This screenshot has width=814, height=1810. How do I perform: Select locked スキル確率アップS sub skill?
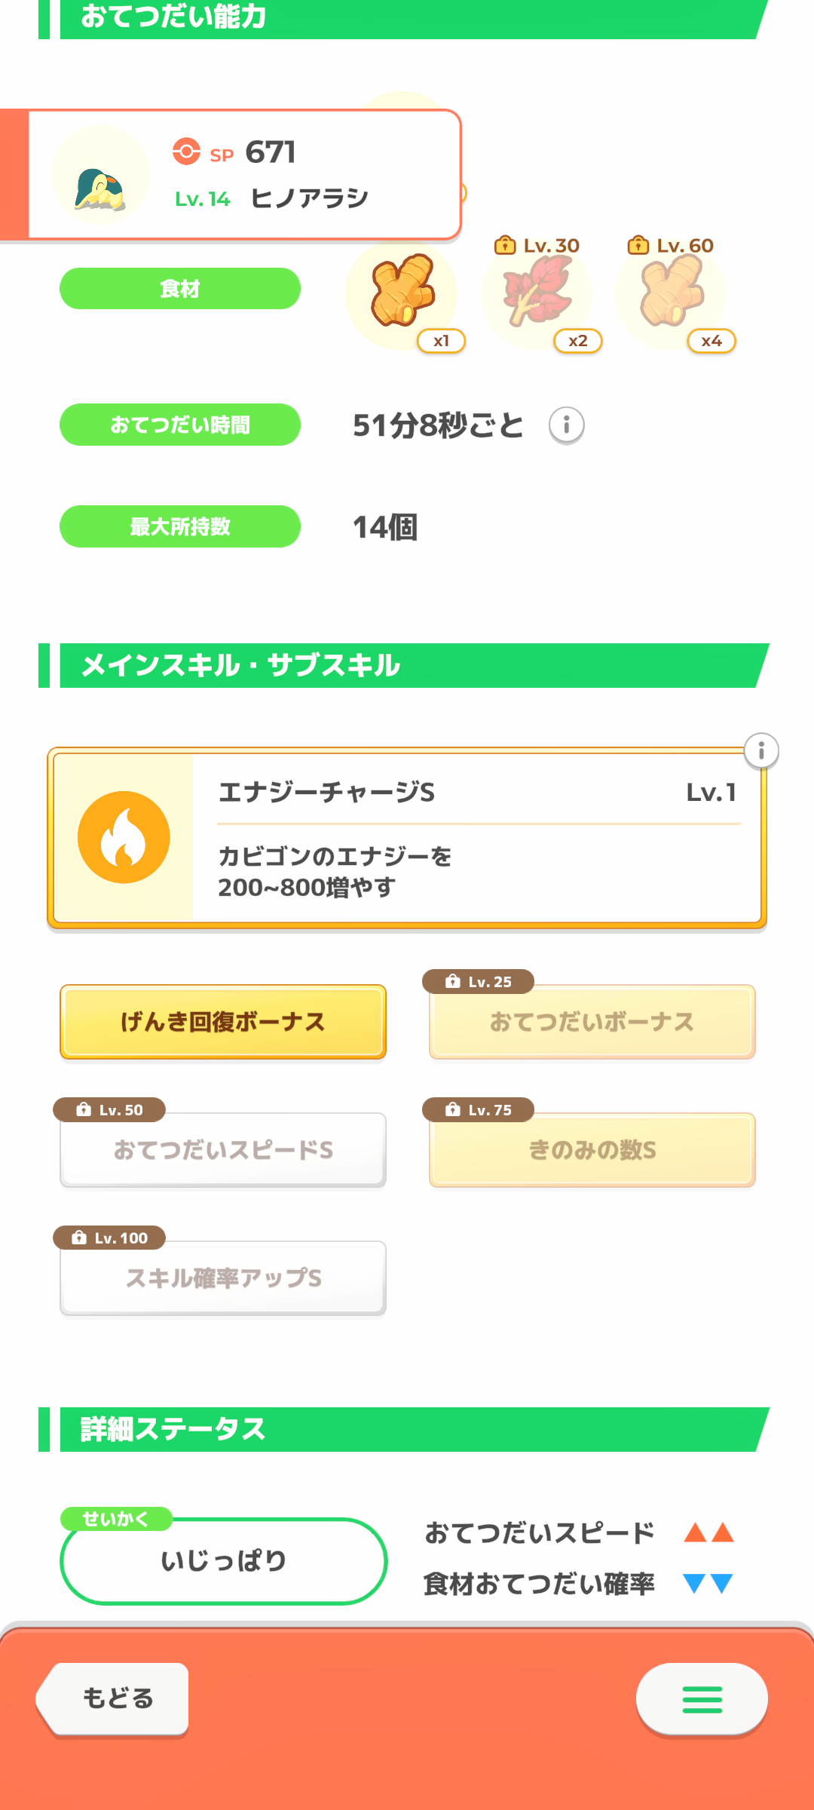tap(223, 1278)
